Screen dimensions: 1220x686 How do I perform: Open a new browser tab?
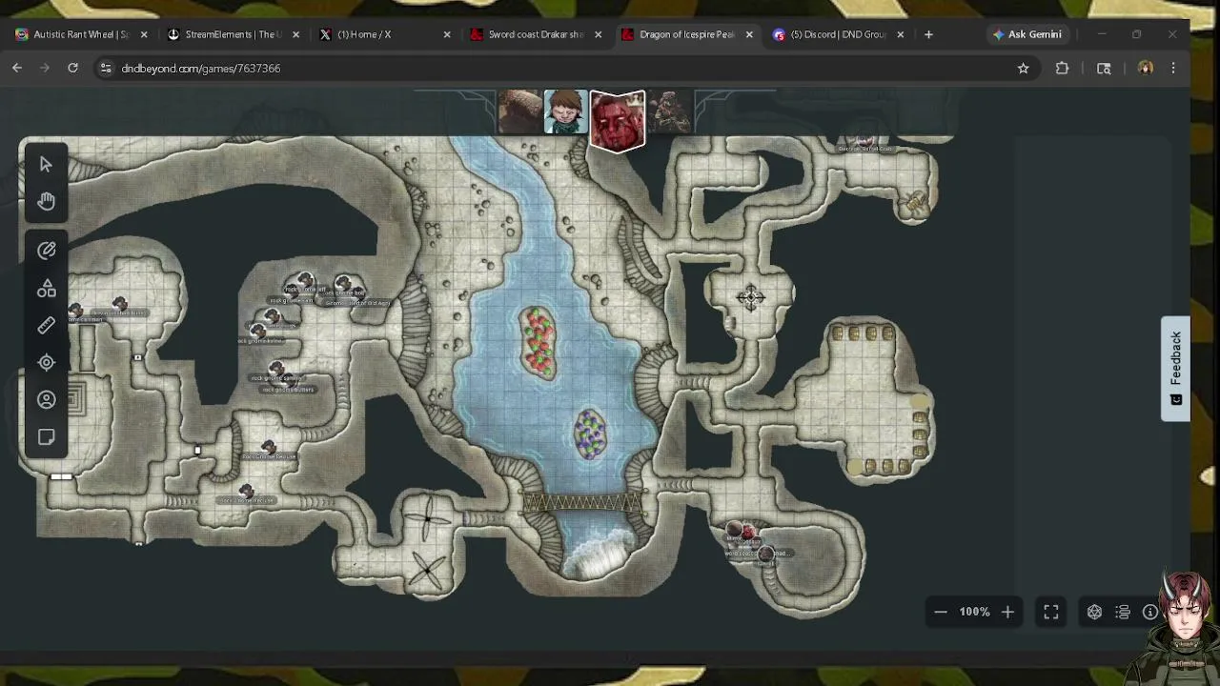[928, 34]
